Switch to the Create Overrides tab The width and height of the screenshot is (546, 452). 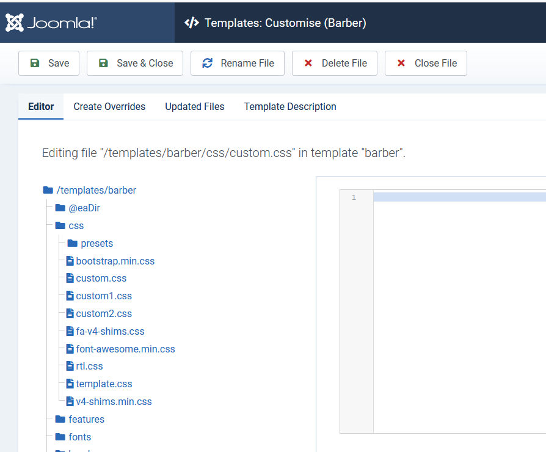point(109,106)
